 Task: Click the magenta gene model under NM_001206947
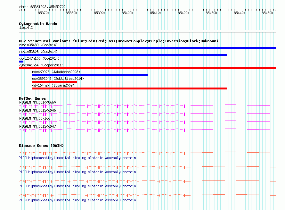[x=147, y=130]
